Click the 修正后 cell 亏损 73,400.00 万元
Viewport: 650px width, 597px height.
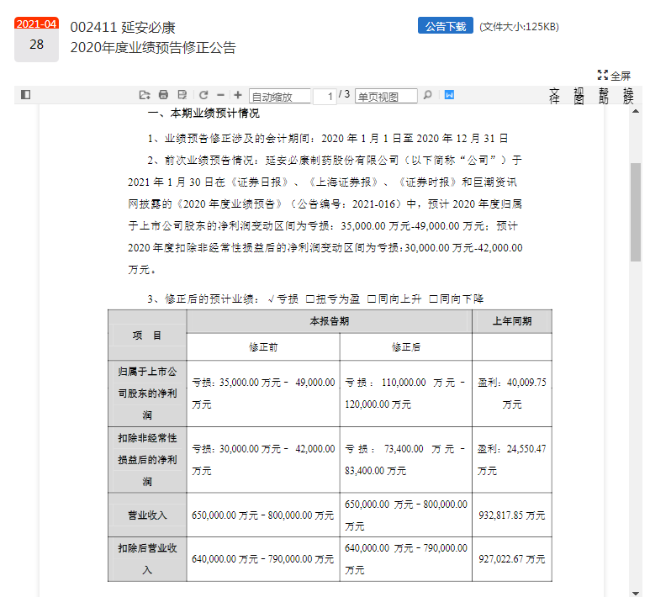[406, 459]
